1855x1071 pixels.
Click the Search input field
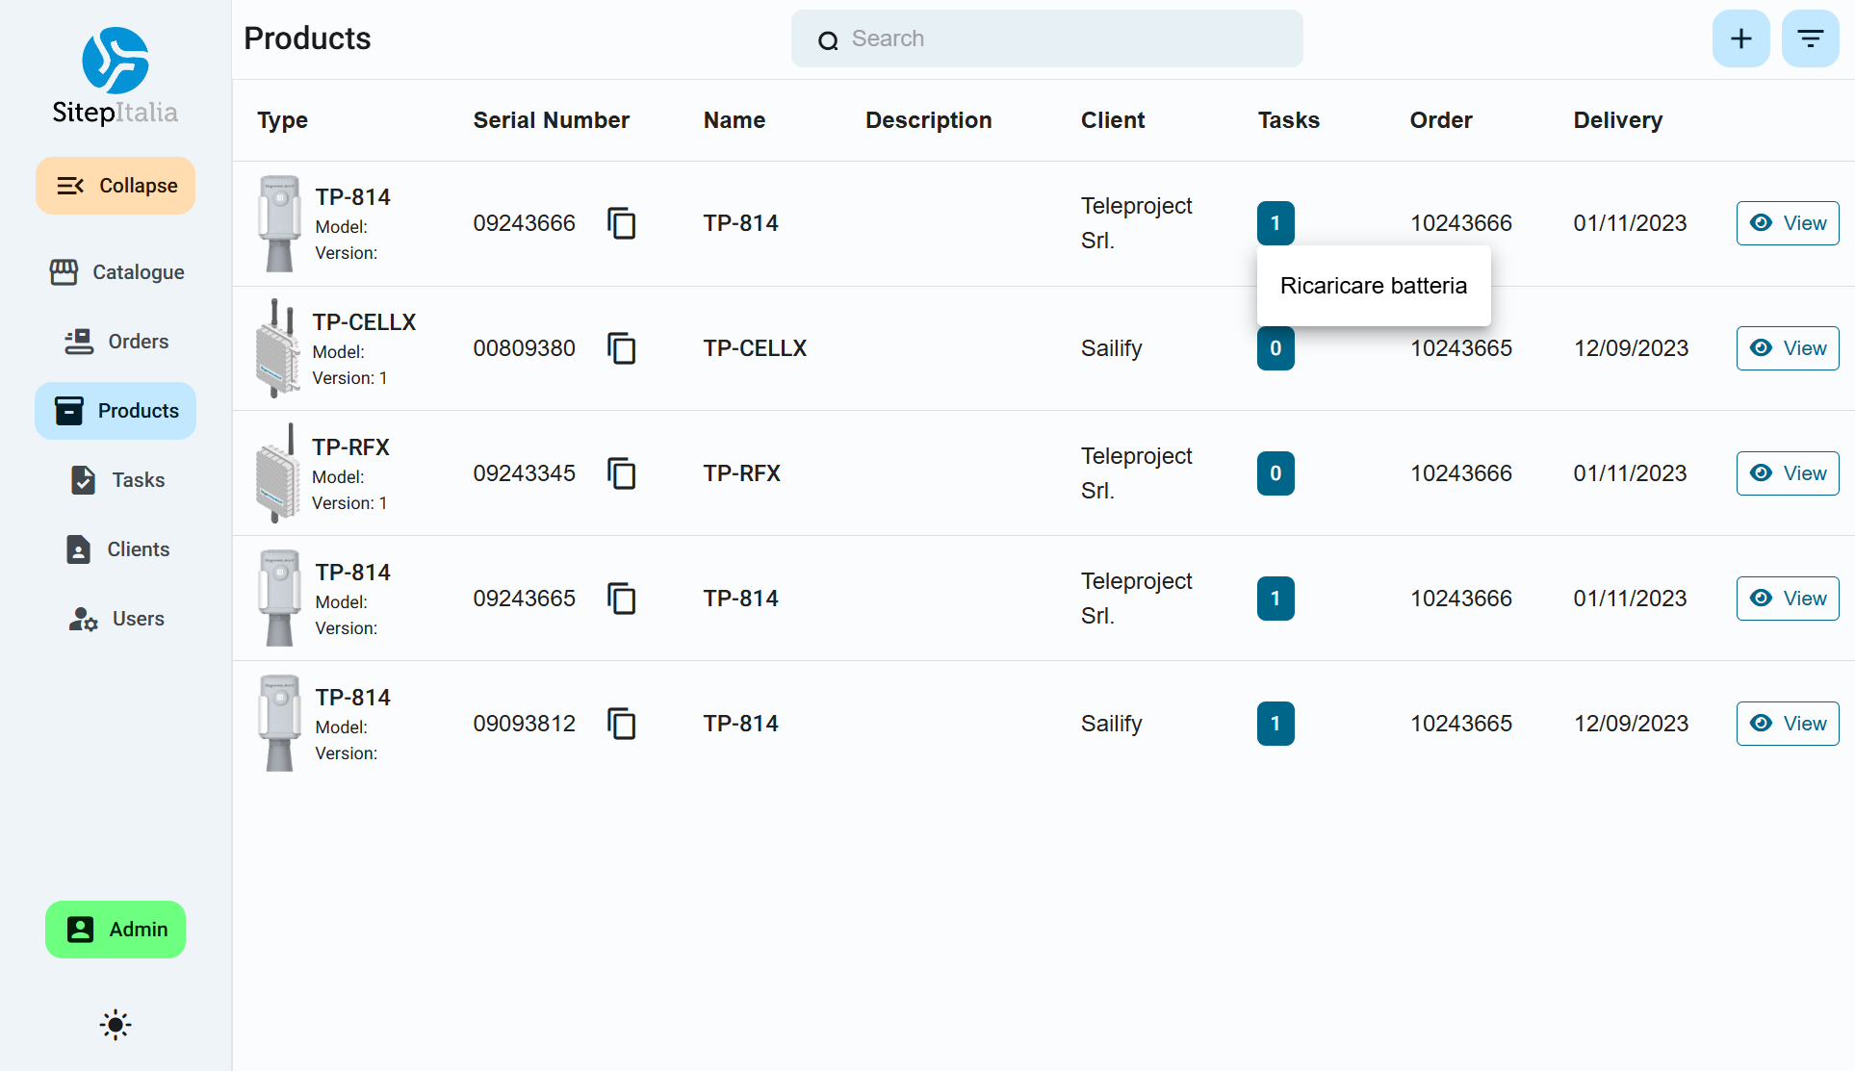[1046, 38]
